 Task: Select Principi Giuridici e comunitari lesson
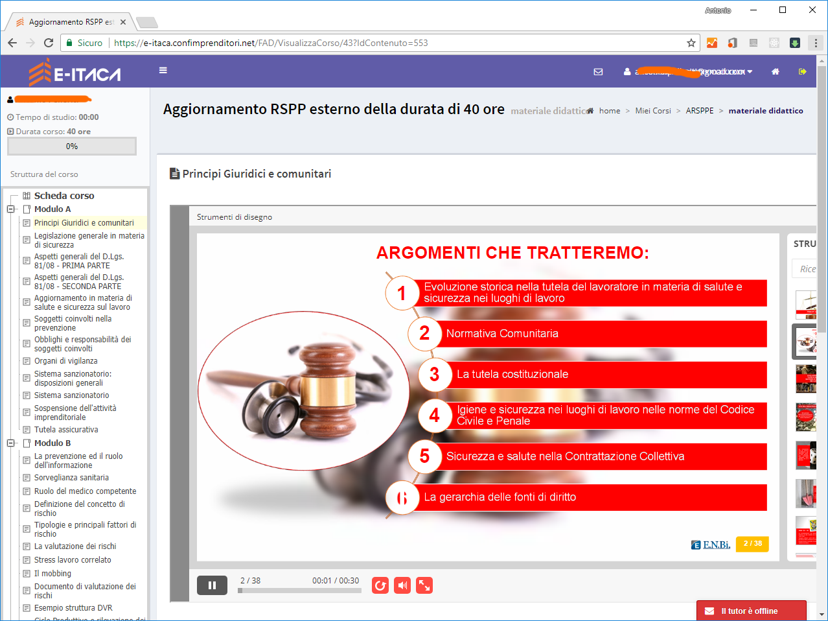84,222
